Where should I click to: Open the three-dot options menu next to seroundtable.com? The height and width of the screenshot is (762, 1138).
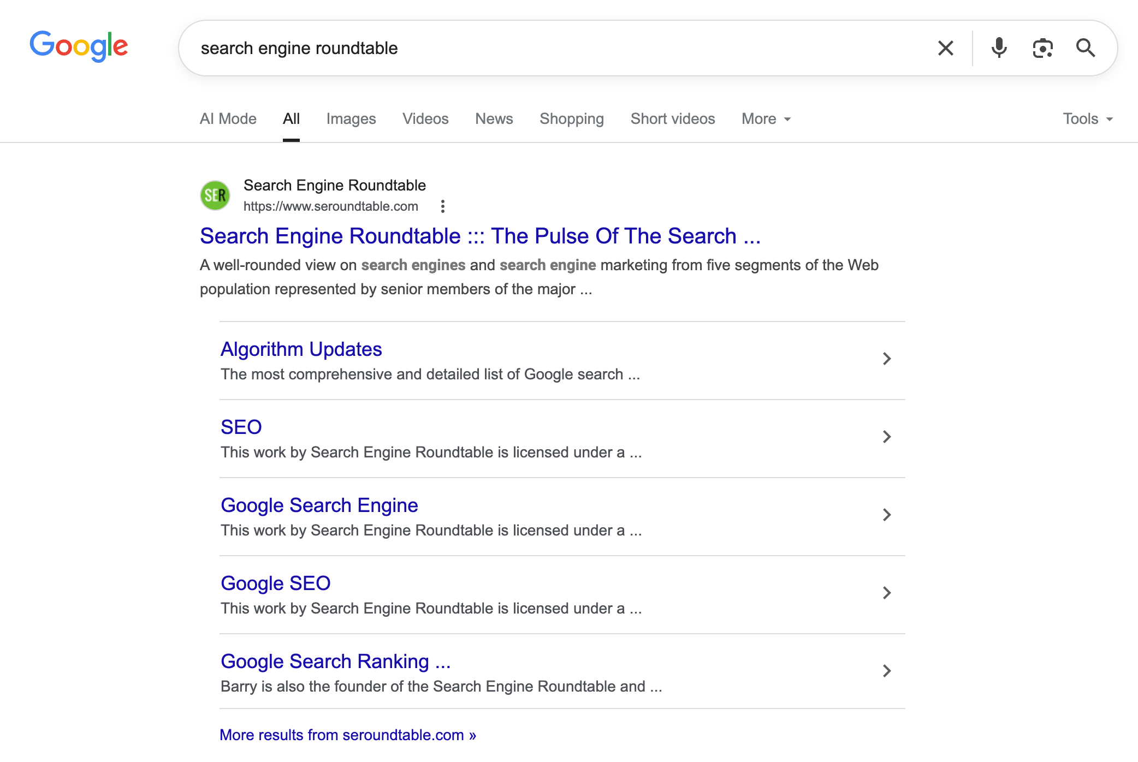442,206
